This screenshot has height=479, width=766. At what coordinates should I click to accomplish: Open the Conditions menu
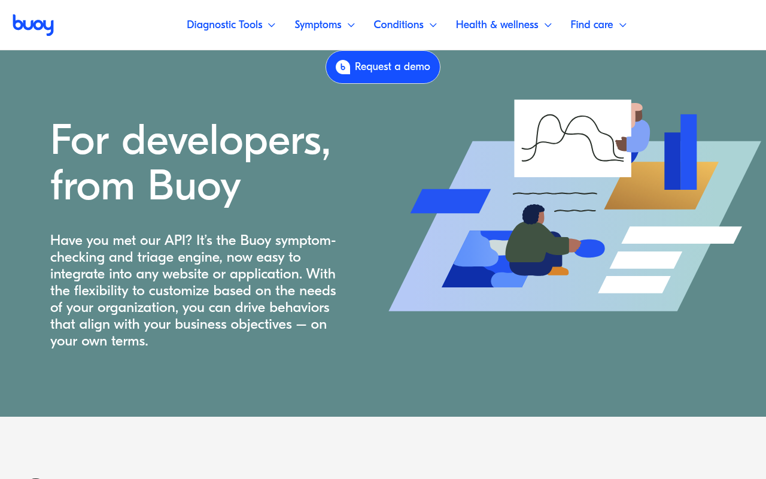pyautogui.click(x=399, y=25)
